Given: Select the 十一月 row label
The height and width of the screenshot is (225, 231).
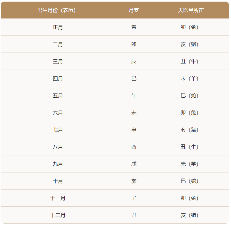Looking at the screenshot, I should (58, 198).
